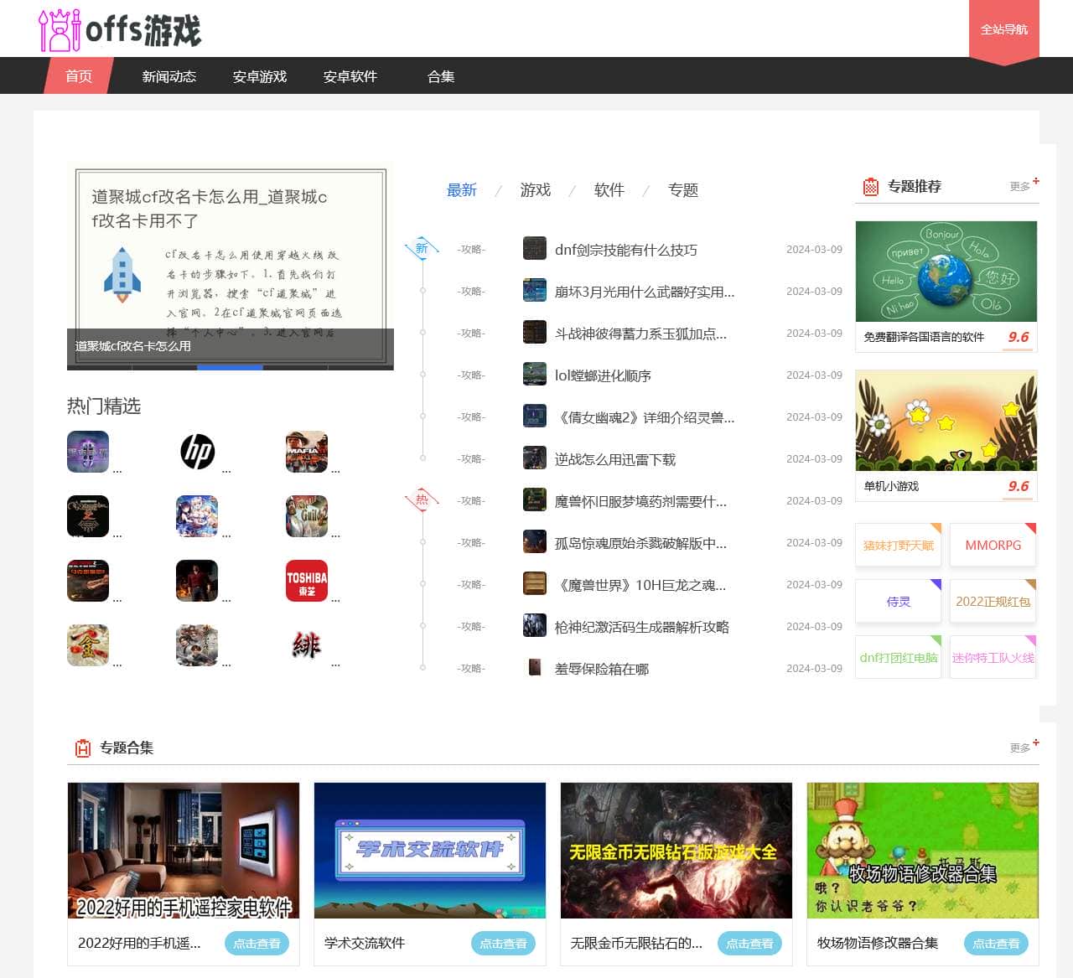This screenshot has width=1073, height=978.
Task: Open the gold 金 character game icon
Action: coord(88,645)
